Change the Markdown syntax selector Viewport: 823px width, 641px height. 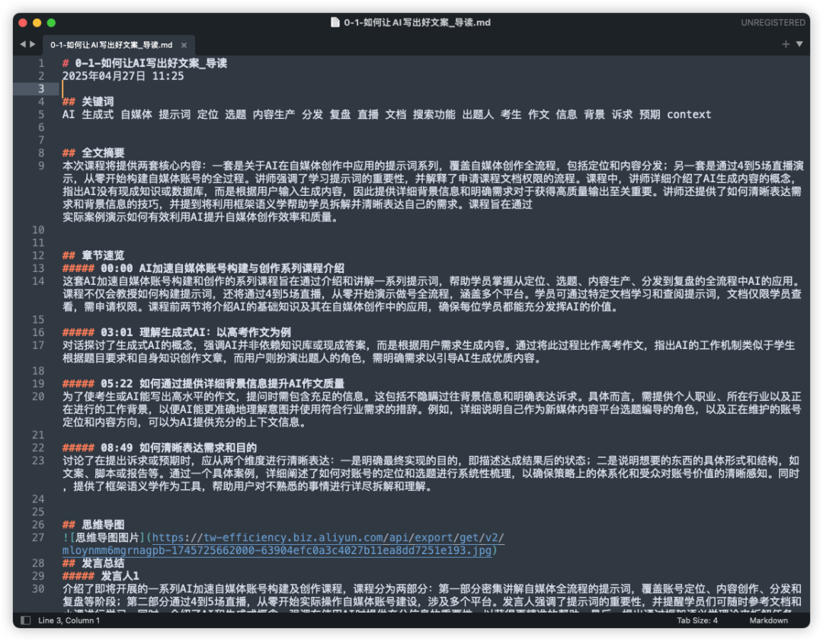click(x=768, y=620)
